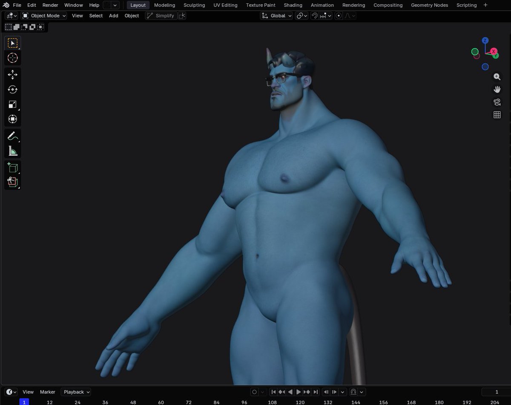Switch to the Sculpting workspace tab
The image size is (511, 405).
click(x=194, y=5)
